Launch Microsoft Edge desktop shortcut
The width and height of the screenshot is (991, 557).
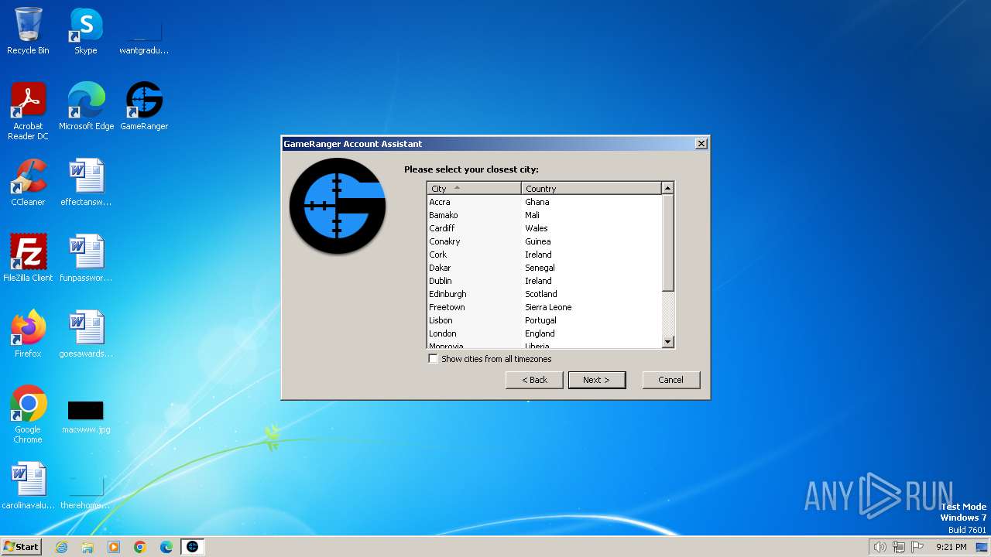point(86,107)
